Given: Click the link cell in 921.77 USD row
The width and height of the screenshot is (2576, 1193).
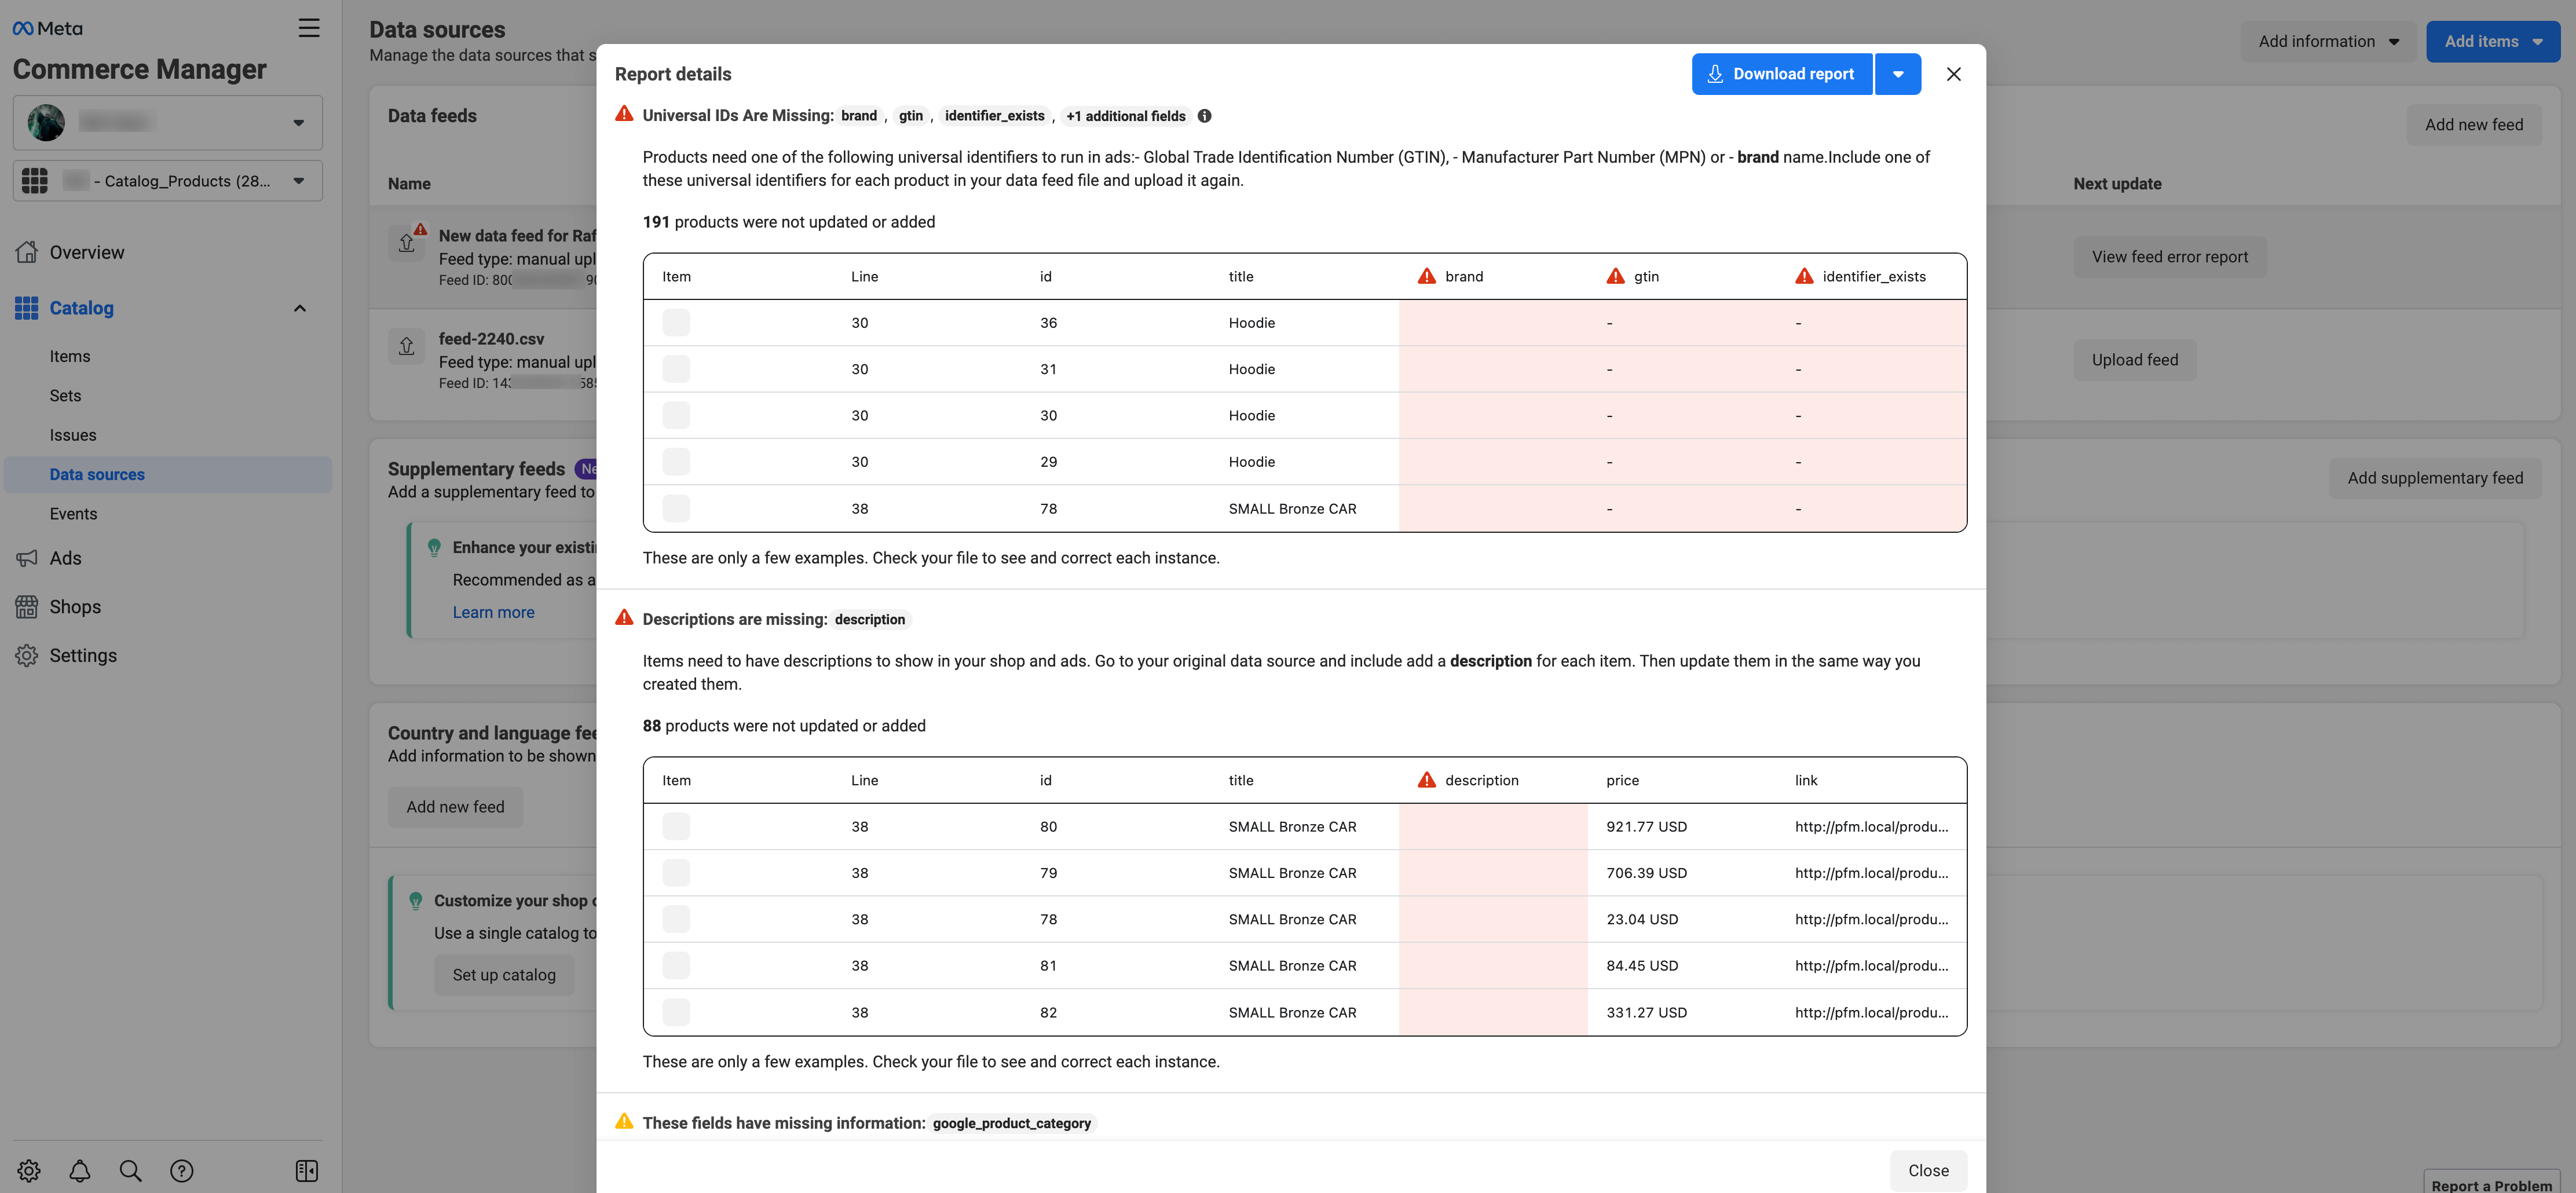Looking at the screenshot, I should tap(1872, 827).
